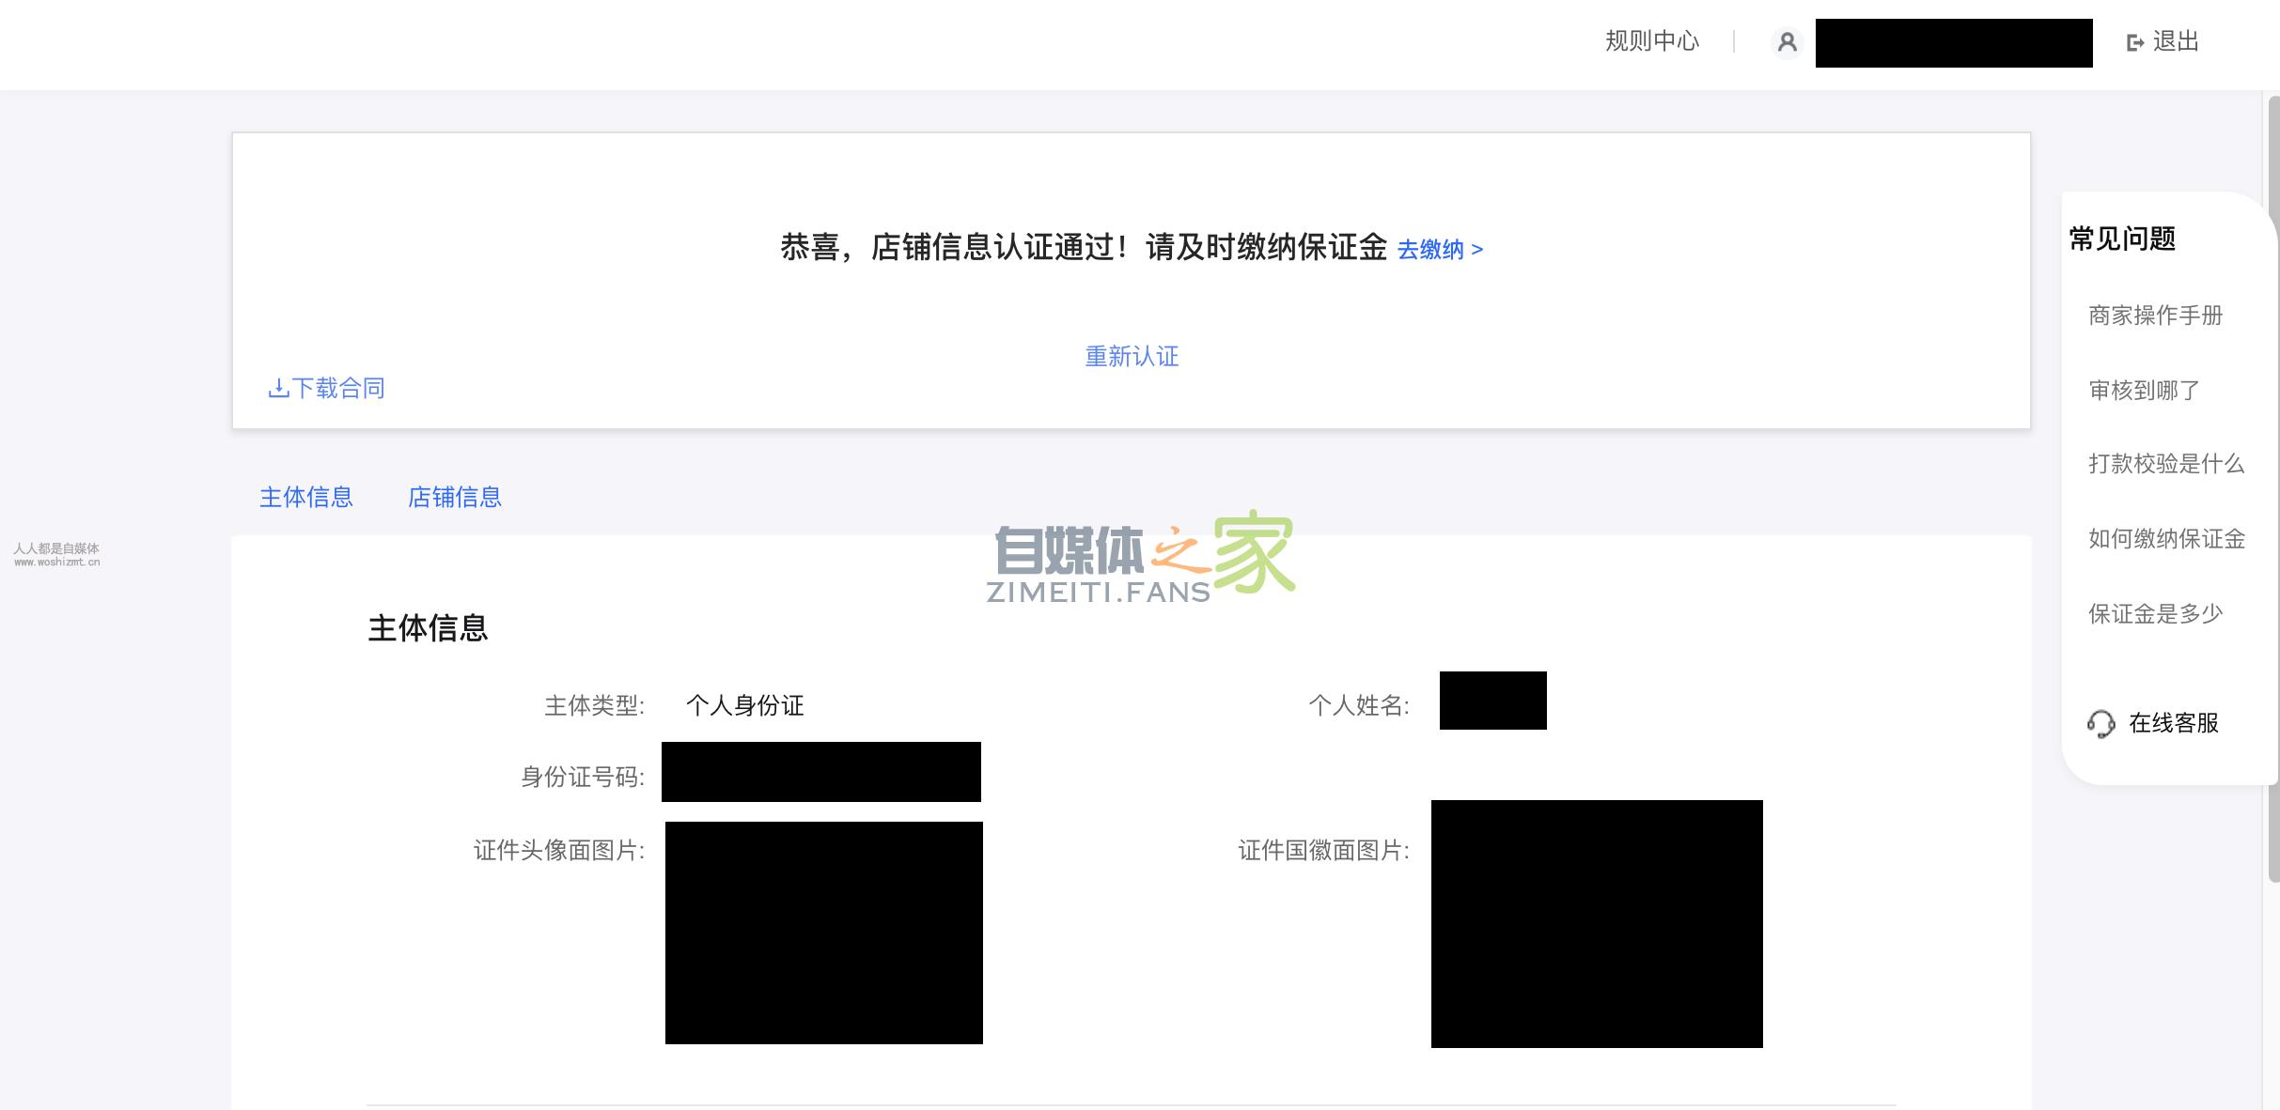Click 重新认证 to redo verification
This screenshot has width=2280, height=1110.
1132,356
